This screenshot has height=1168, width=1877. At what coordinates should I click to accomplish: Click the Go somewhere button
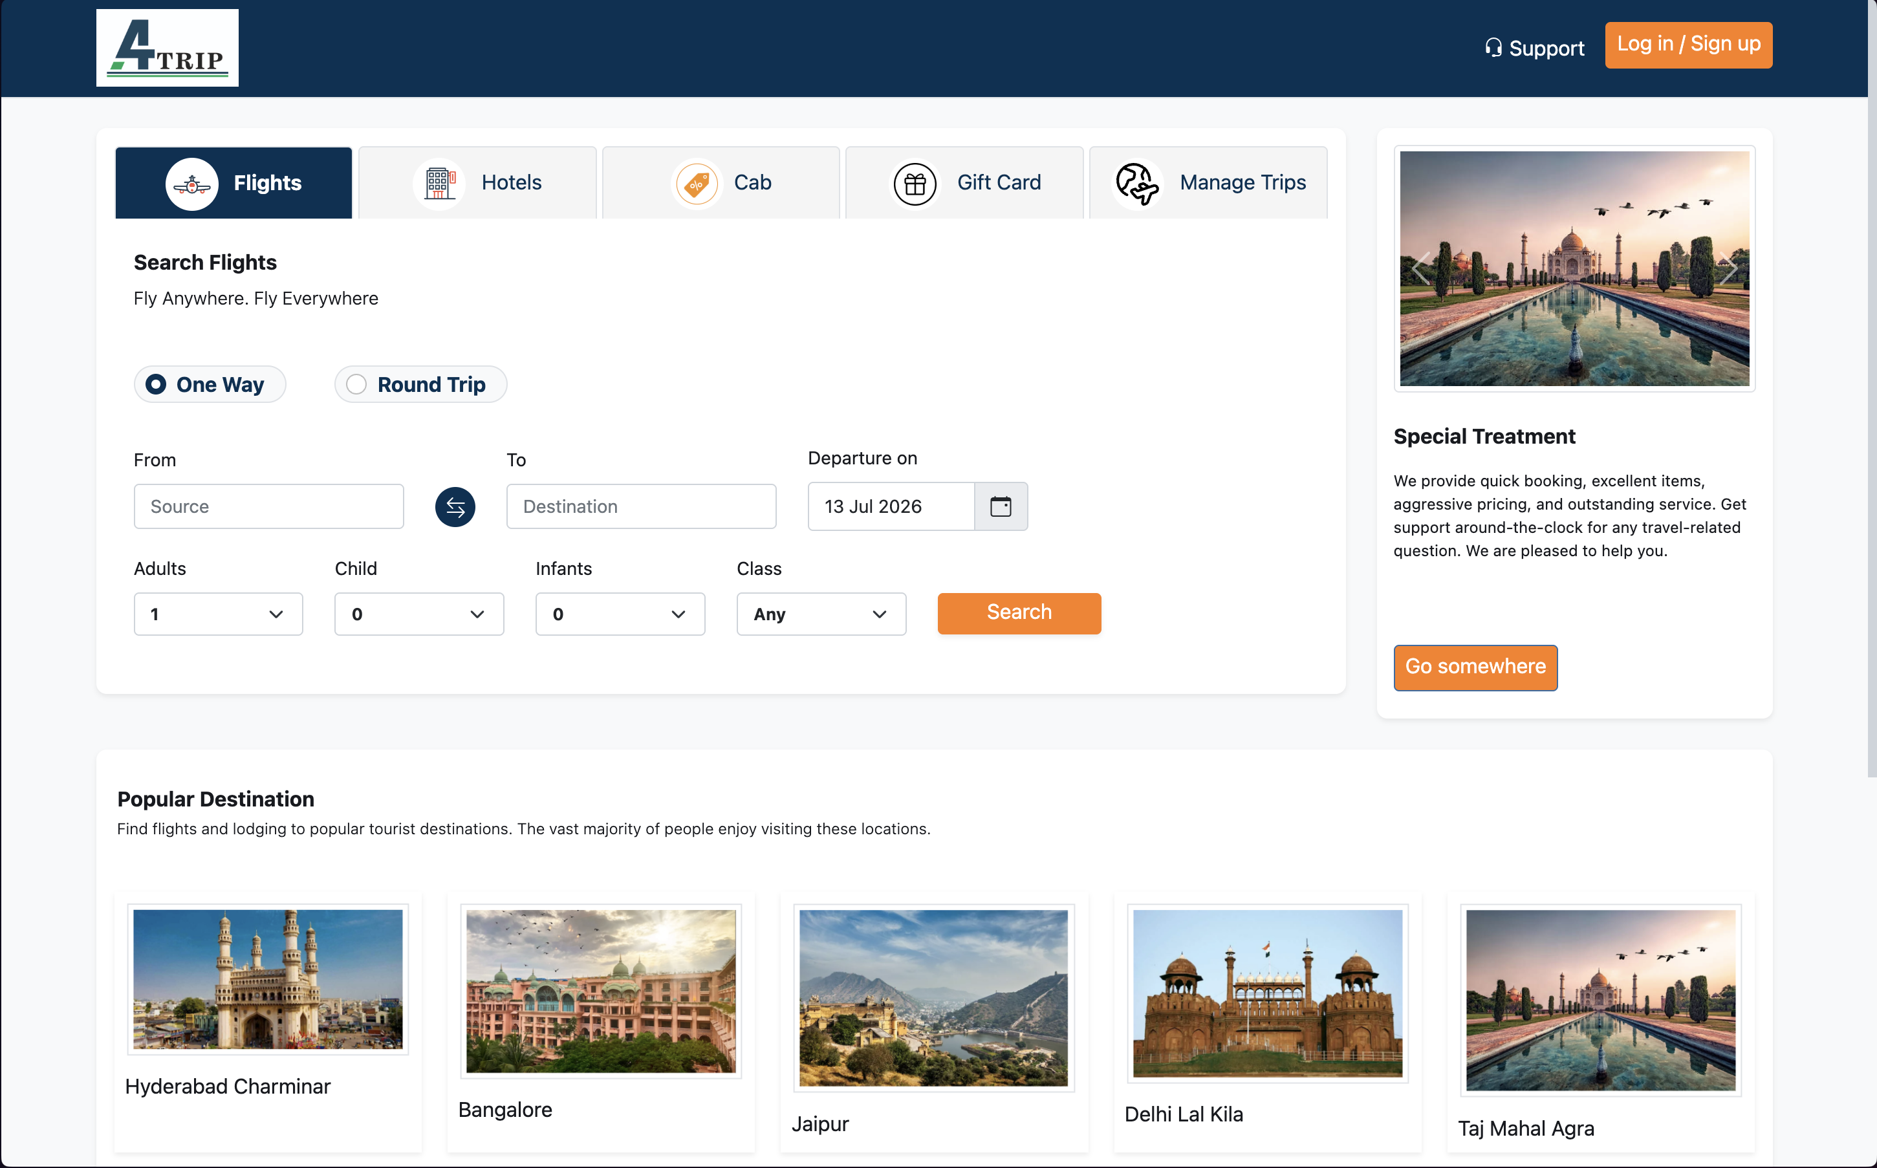coord(1475,667)
